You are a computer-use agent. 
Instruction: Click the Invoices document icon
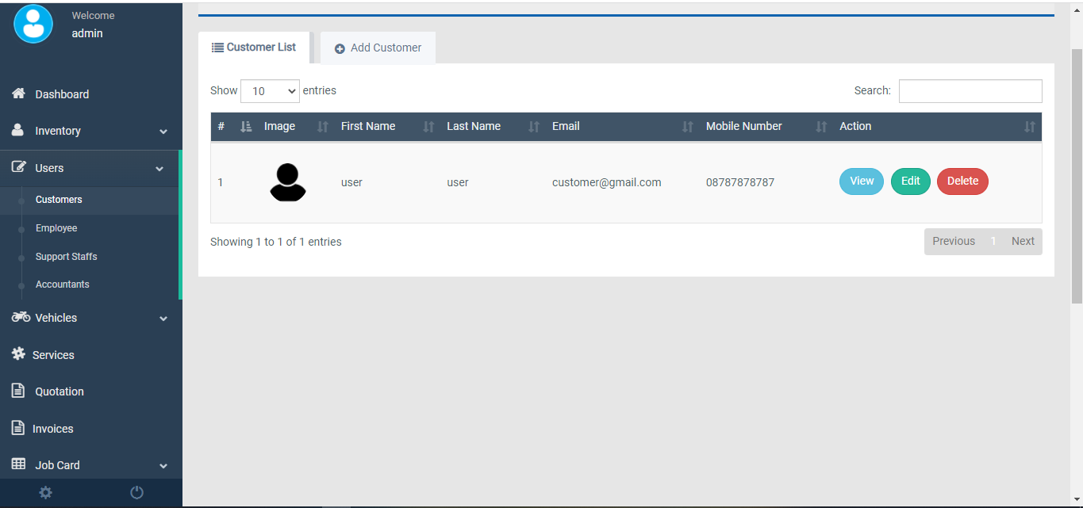click(x=18, y=428)
